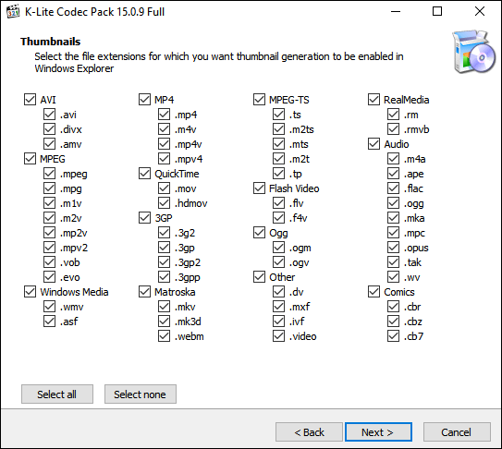Toggle the RealMedia group checkbox
This screenshot has height=449, width=502.
pos(373,100)
